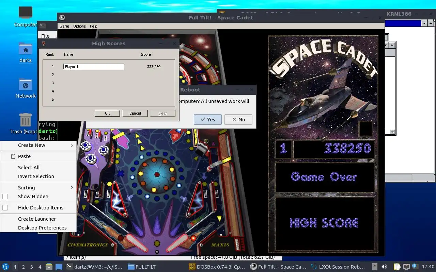Click the Space Cadet window title icon
Screen dimensions: 436x272
pyautogui.click(x=62, y=18)
